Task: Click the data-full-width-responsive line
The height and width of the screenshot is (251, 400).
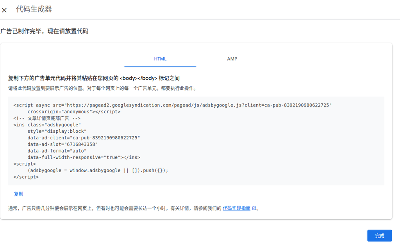Action: coord(84,157)
